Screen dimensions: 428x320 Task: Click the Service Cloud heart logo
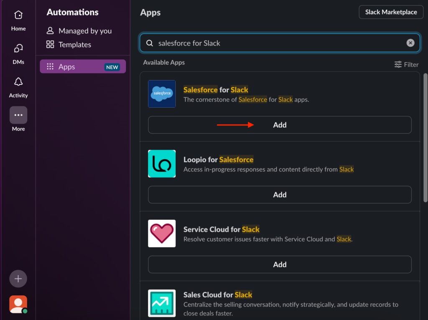(162, 233)
